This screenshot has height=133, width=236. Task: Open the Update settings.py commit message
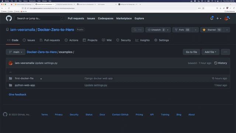click(46, 63)
